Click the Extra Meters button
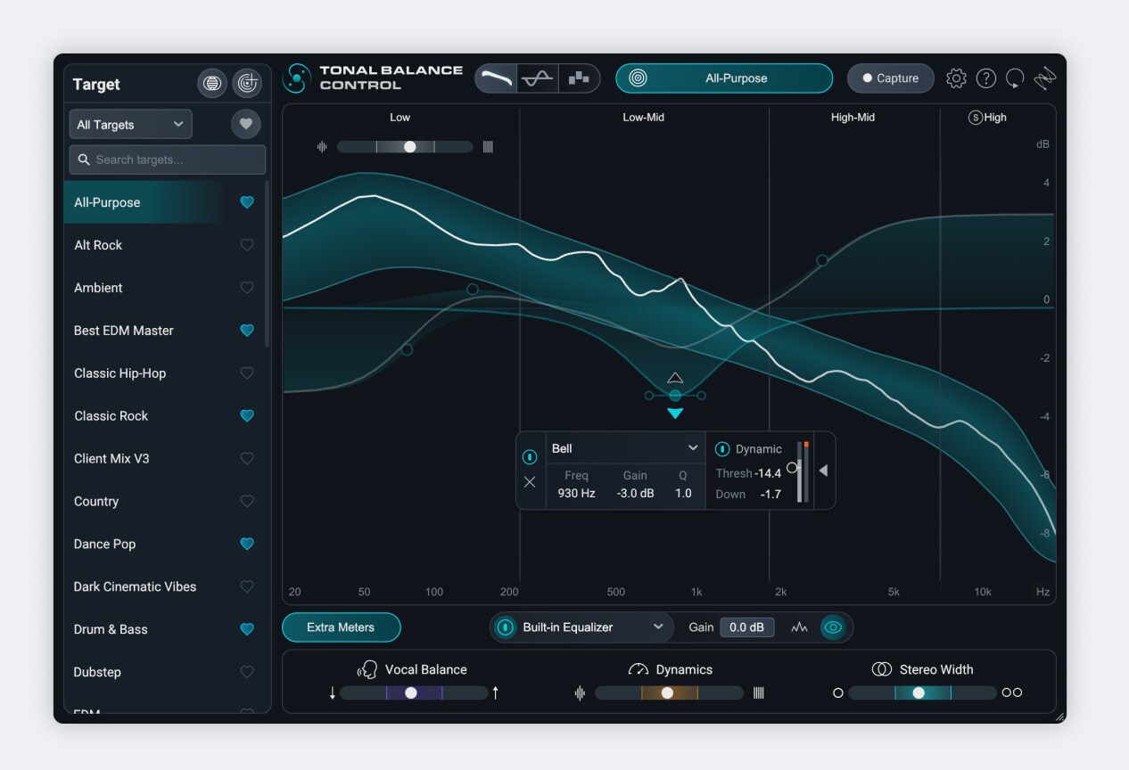Image resolution: width=1129 pixels, height=770 pixels. [341, 627]
